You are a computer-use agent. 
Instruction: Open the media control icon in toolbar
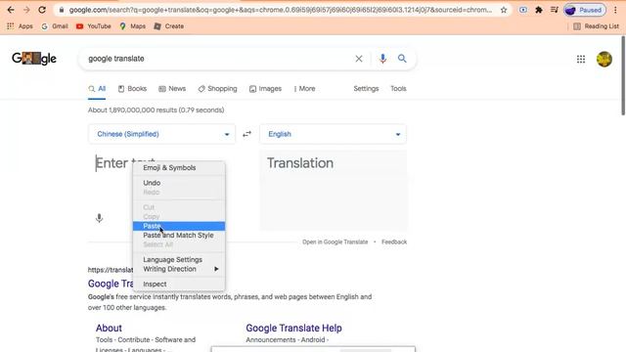pos(555,10)
